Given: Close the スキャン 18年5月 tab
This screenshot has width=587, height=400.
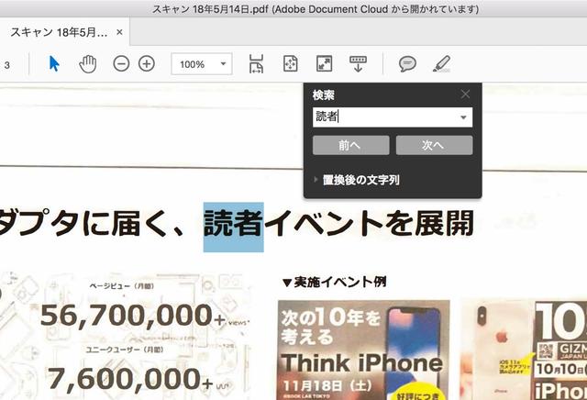Looking at the screenshot, I should tap(119, 32).
